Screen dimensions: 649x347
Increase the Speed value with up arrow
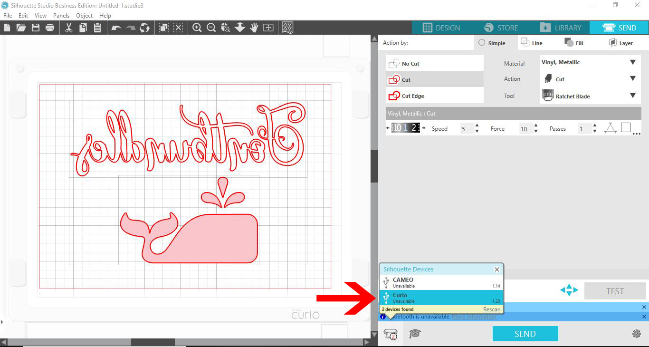[x=477, y=125]
